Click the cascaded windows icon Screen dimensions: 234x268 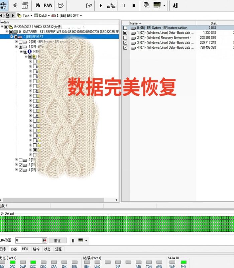[x=146, y=5]
